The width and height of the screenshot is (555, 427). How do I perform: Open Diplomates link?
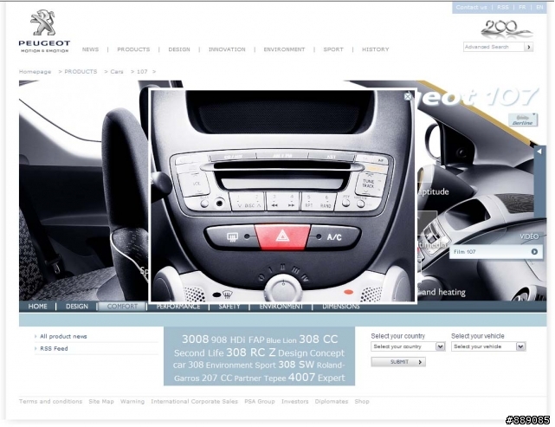point(332,402)
